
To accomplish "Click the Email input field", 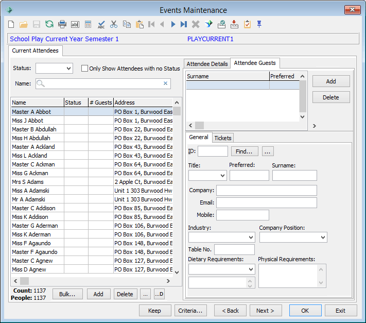I will [267, 202].
